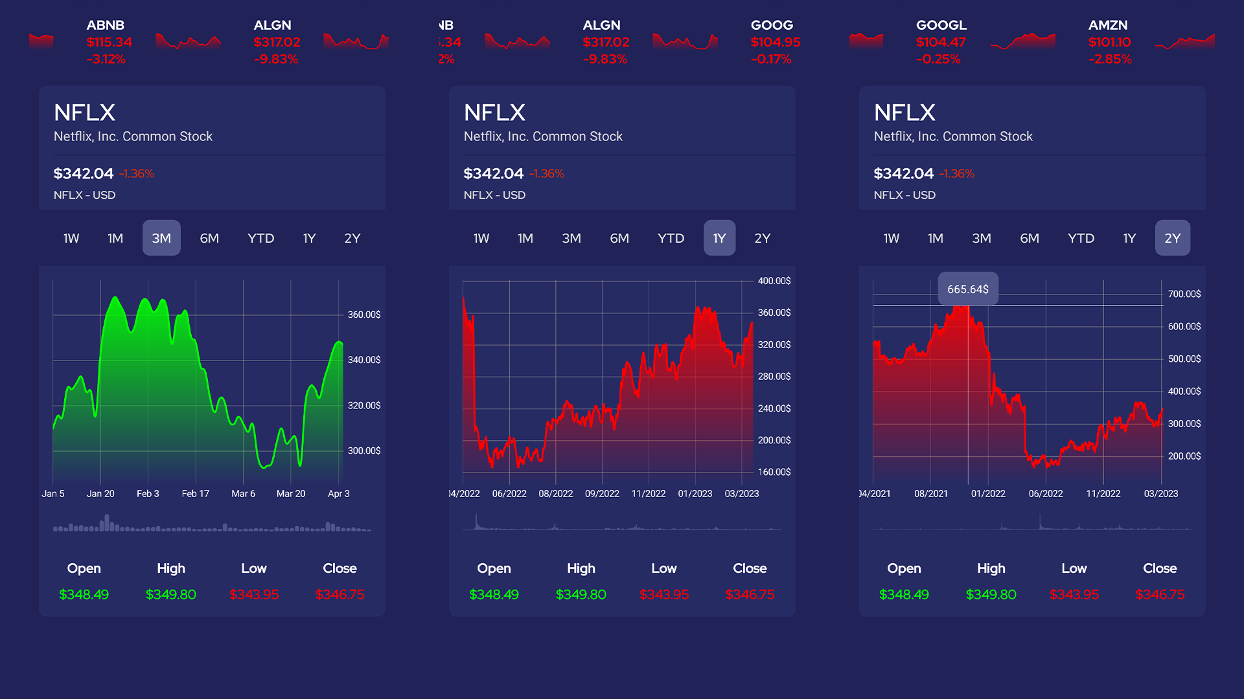
Task: Open the NFLX title on the left card
Action: click(x=84, y=112)
